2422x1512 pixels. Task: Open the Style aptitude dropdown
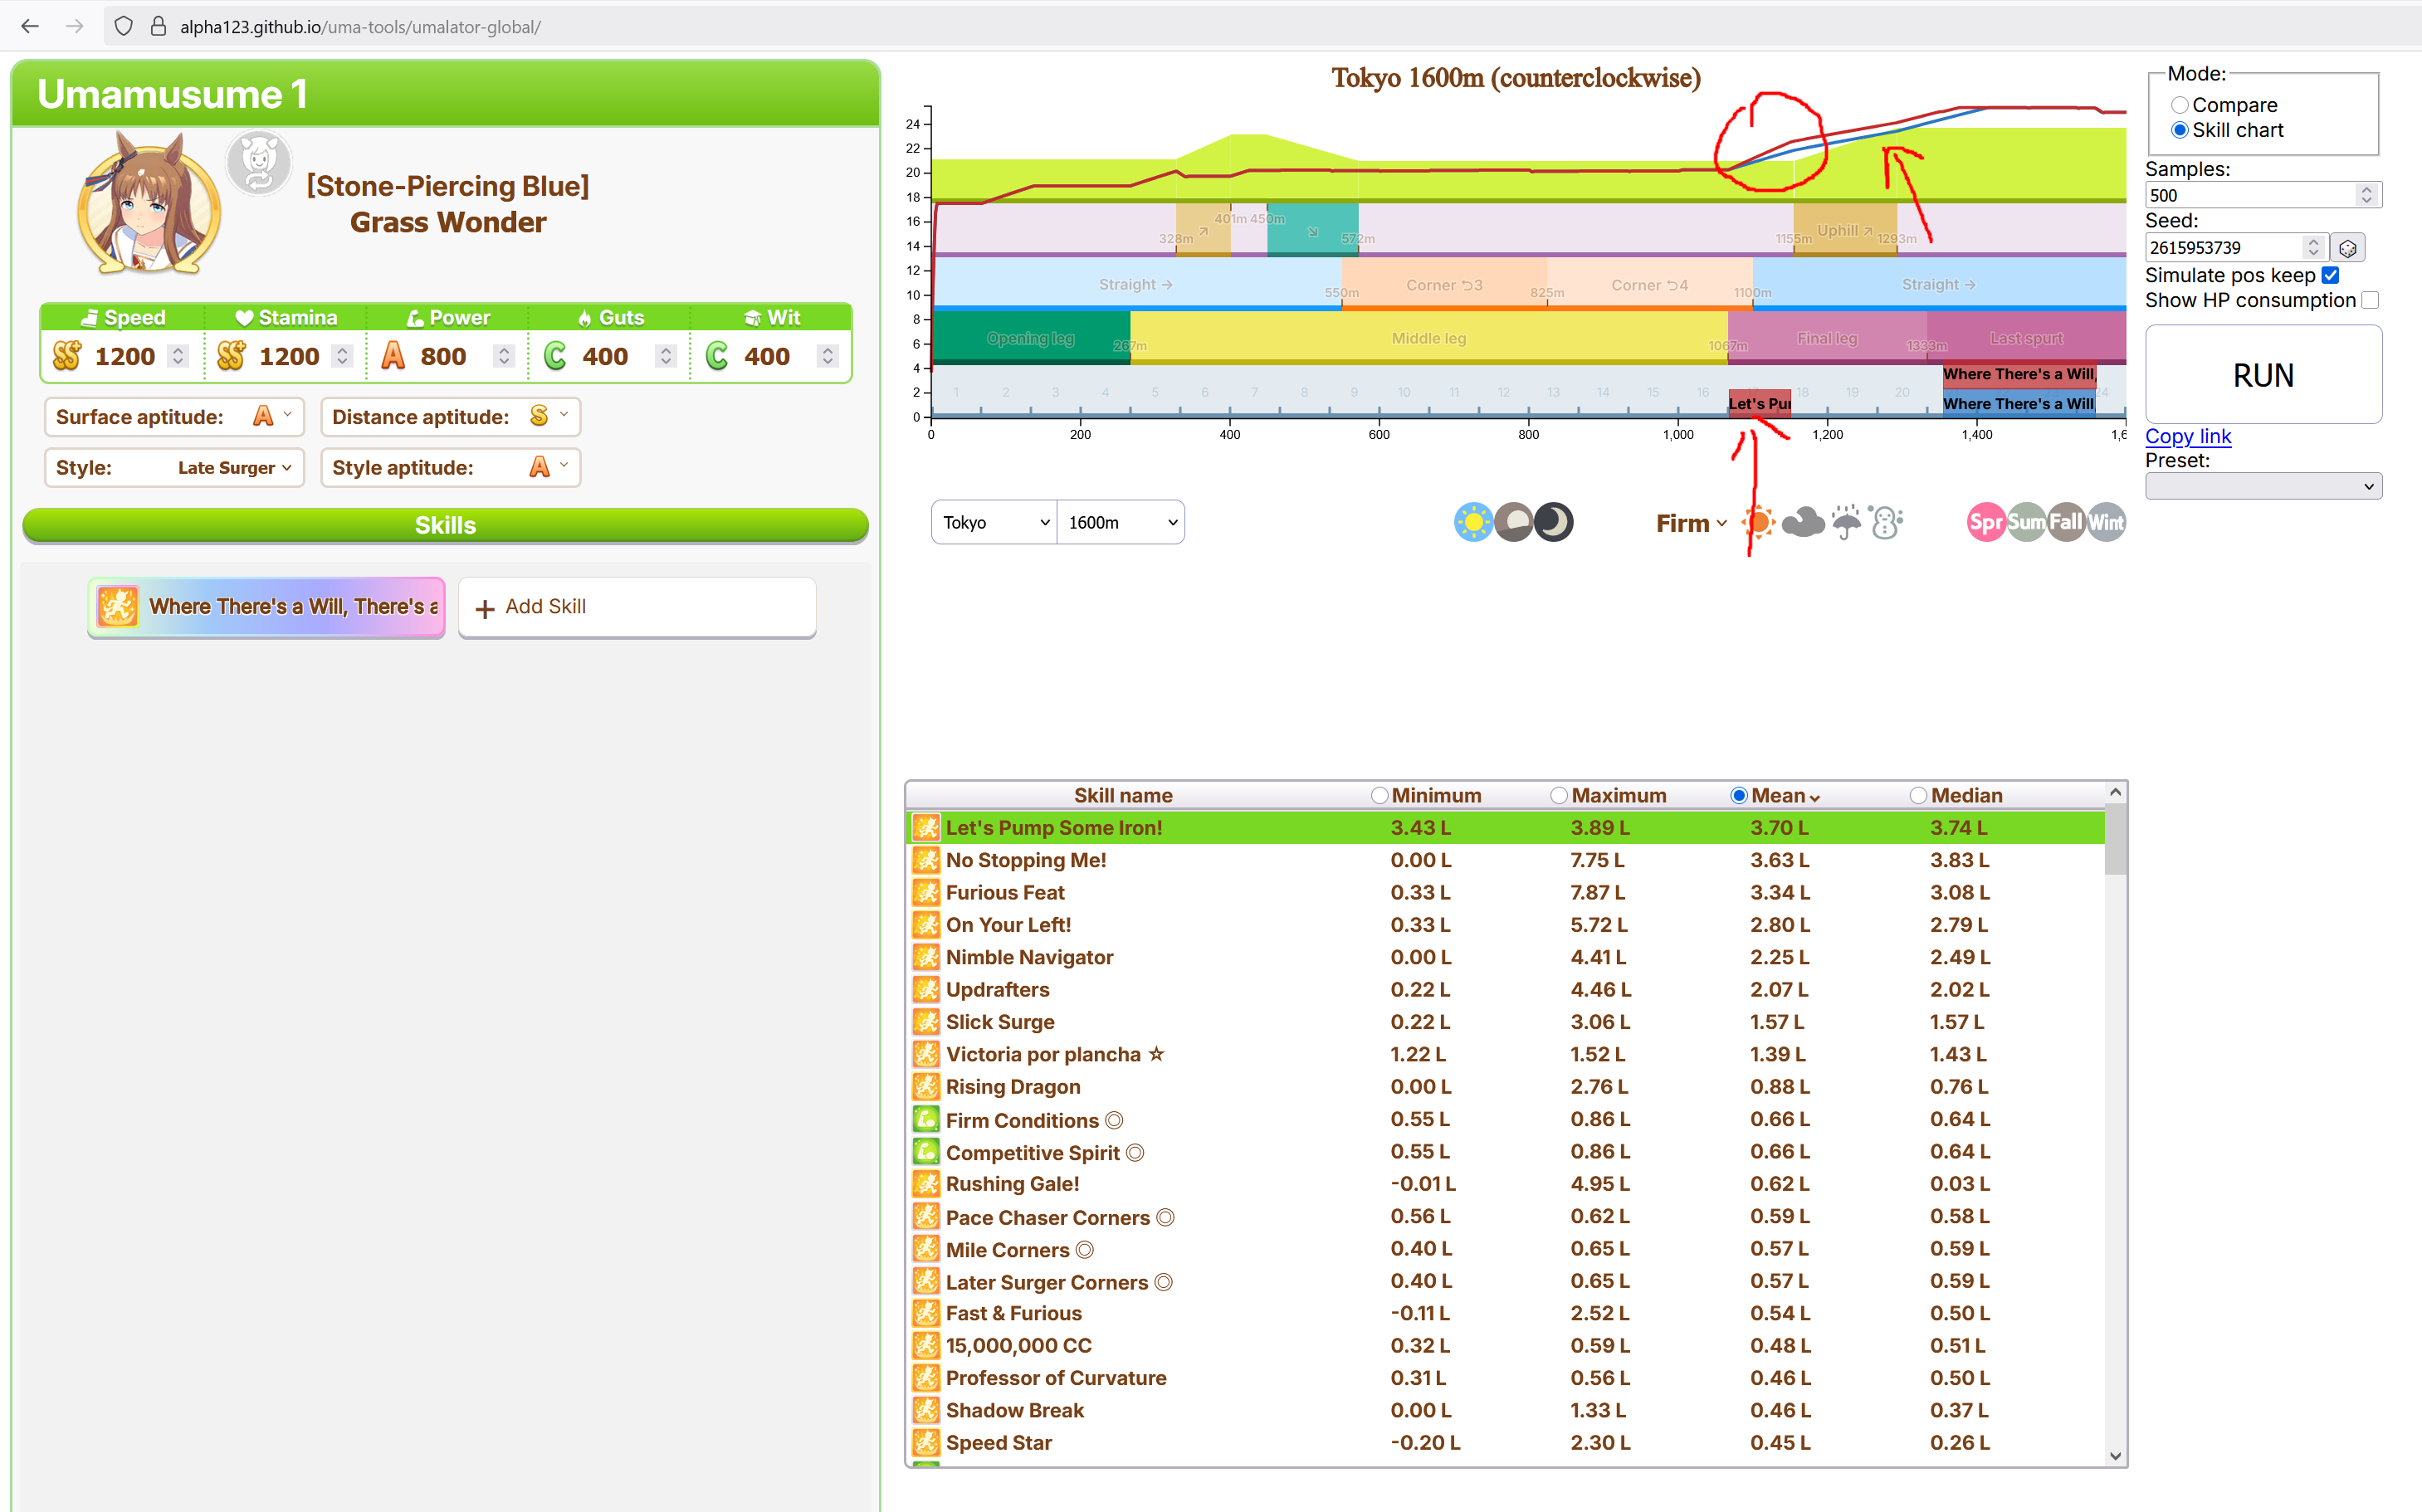tap(450, 468)
